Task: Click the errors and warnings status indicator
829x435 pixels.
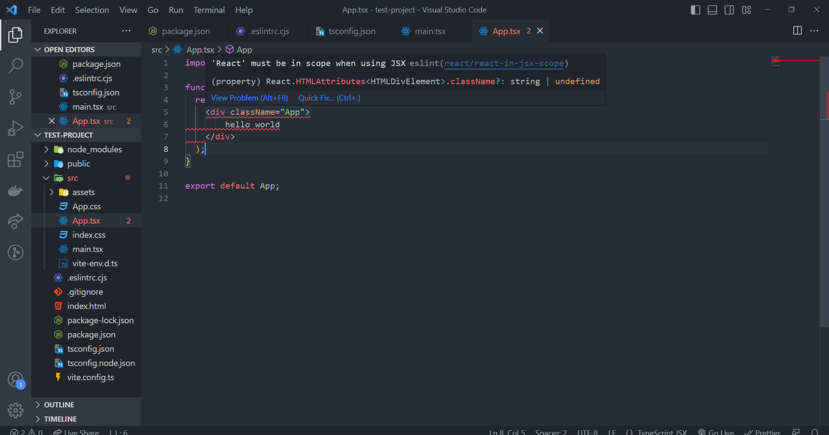Action: [26, 432]
